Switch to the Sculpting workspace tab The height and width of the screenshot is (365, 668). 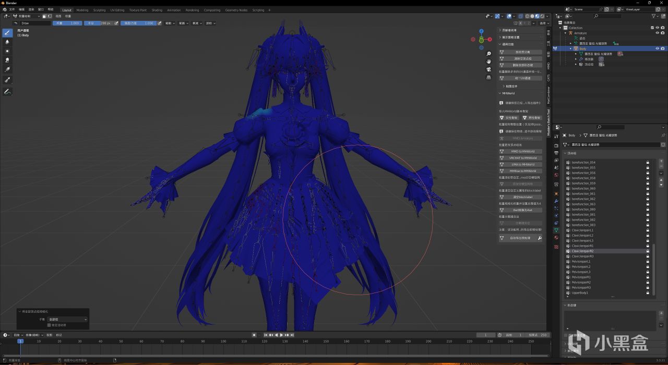(x=99, y=10)
